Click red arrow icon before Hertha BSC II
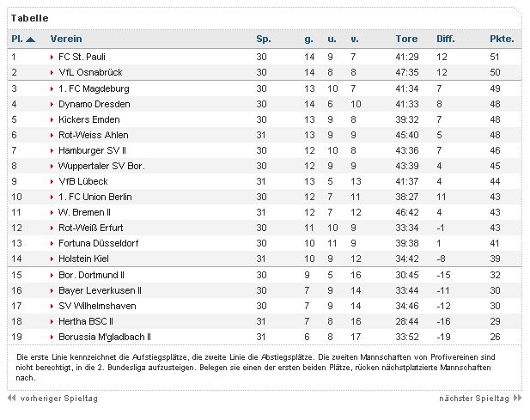The image size is (530, 420). [x=52, y=322]
